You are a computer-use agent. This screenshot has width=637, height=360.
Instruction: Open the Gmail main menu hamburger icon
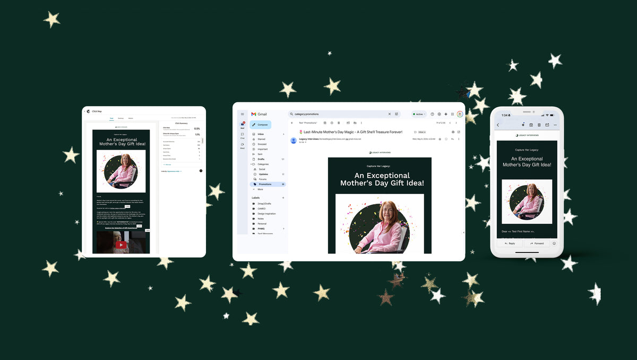click(243, 114)
